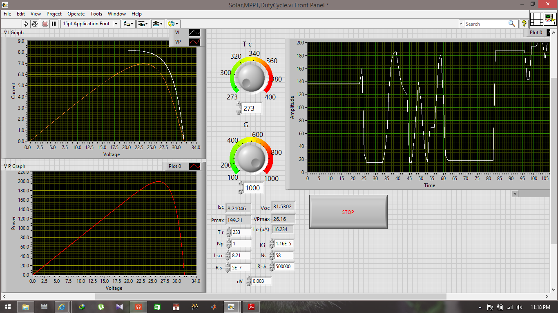Open the Align Objects dropdown
558x313 pixels.
[x=129, y=24]
